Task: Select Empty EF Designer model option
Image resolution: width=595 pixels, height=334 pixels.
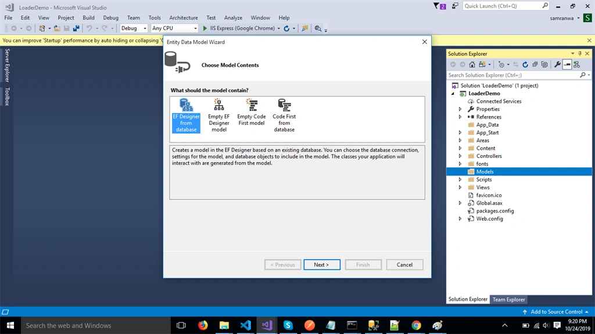Action: (x=218, y=116)
